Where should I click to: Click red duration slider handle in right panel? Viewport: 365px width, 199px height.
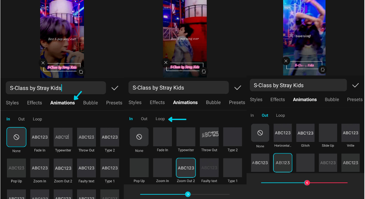[x=307, y=183]
